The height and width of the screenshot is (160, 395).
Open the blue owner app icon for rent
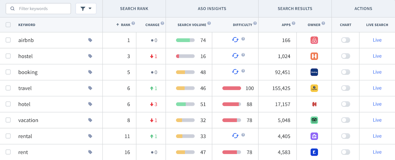click(x=314, y=152)
